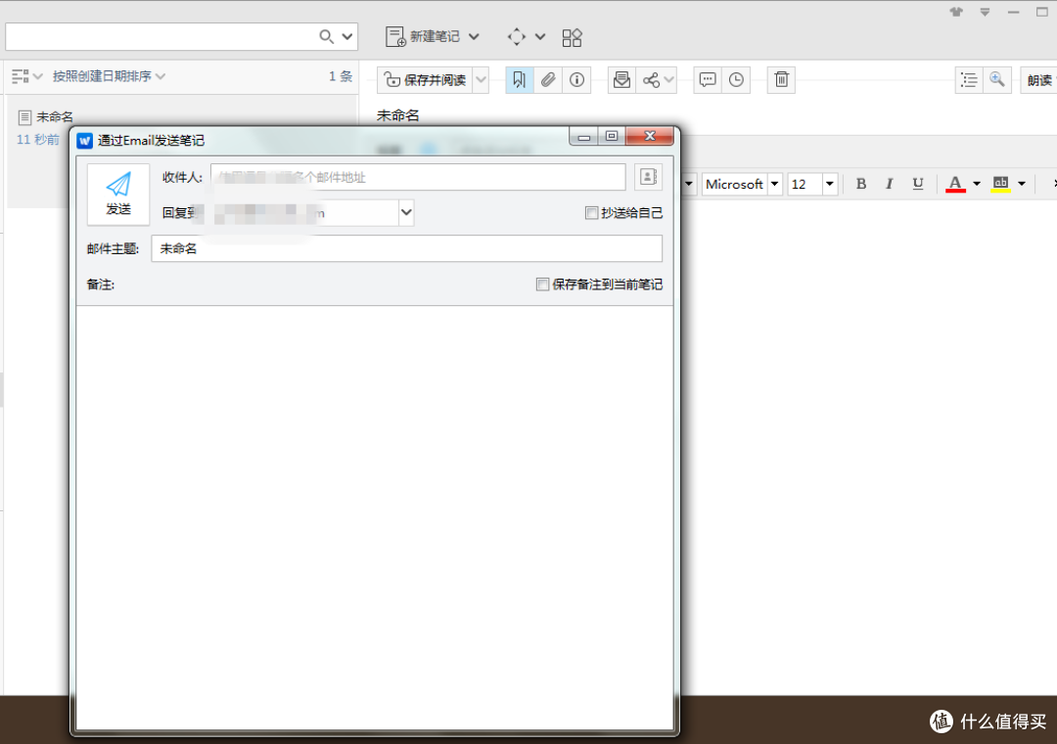Open dropdown next to sync icon

(x=540, y=36)
